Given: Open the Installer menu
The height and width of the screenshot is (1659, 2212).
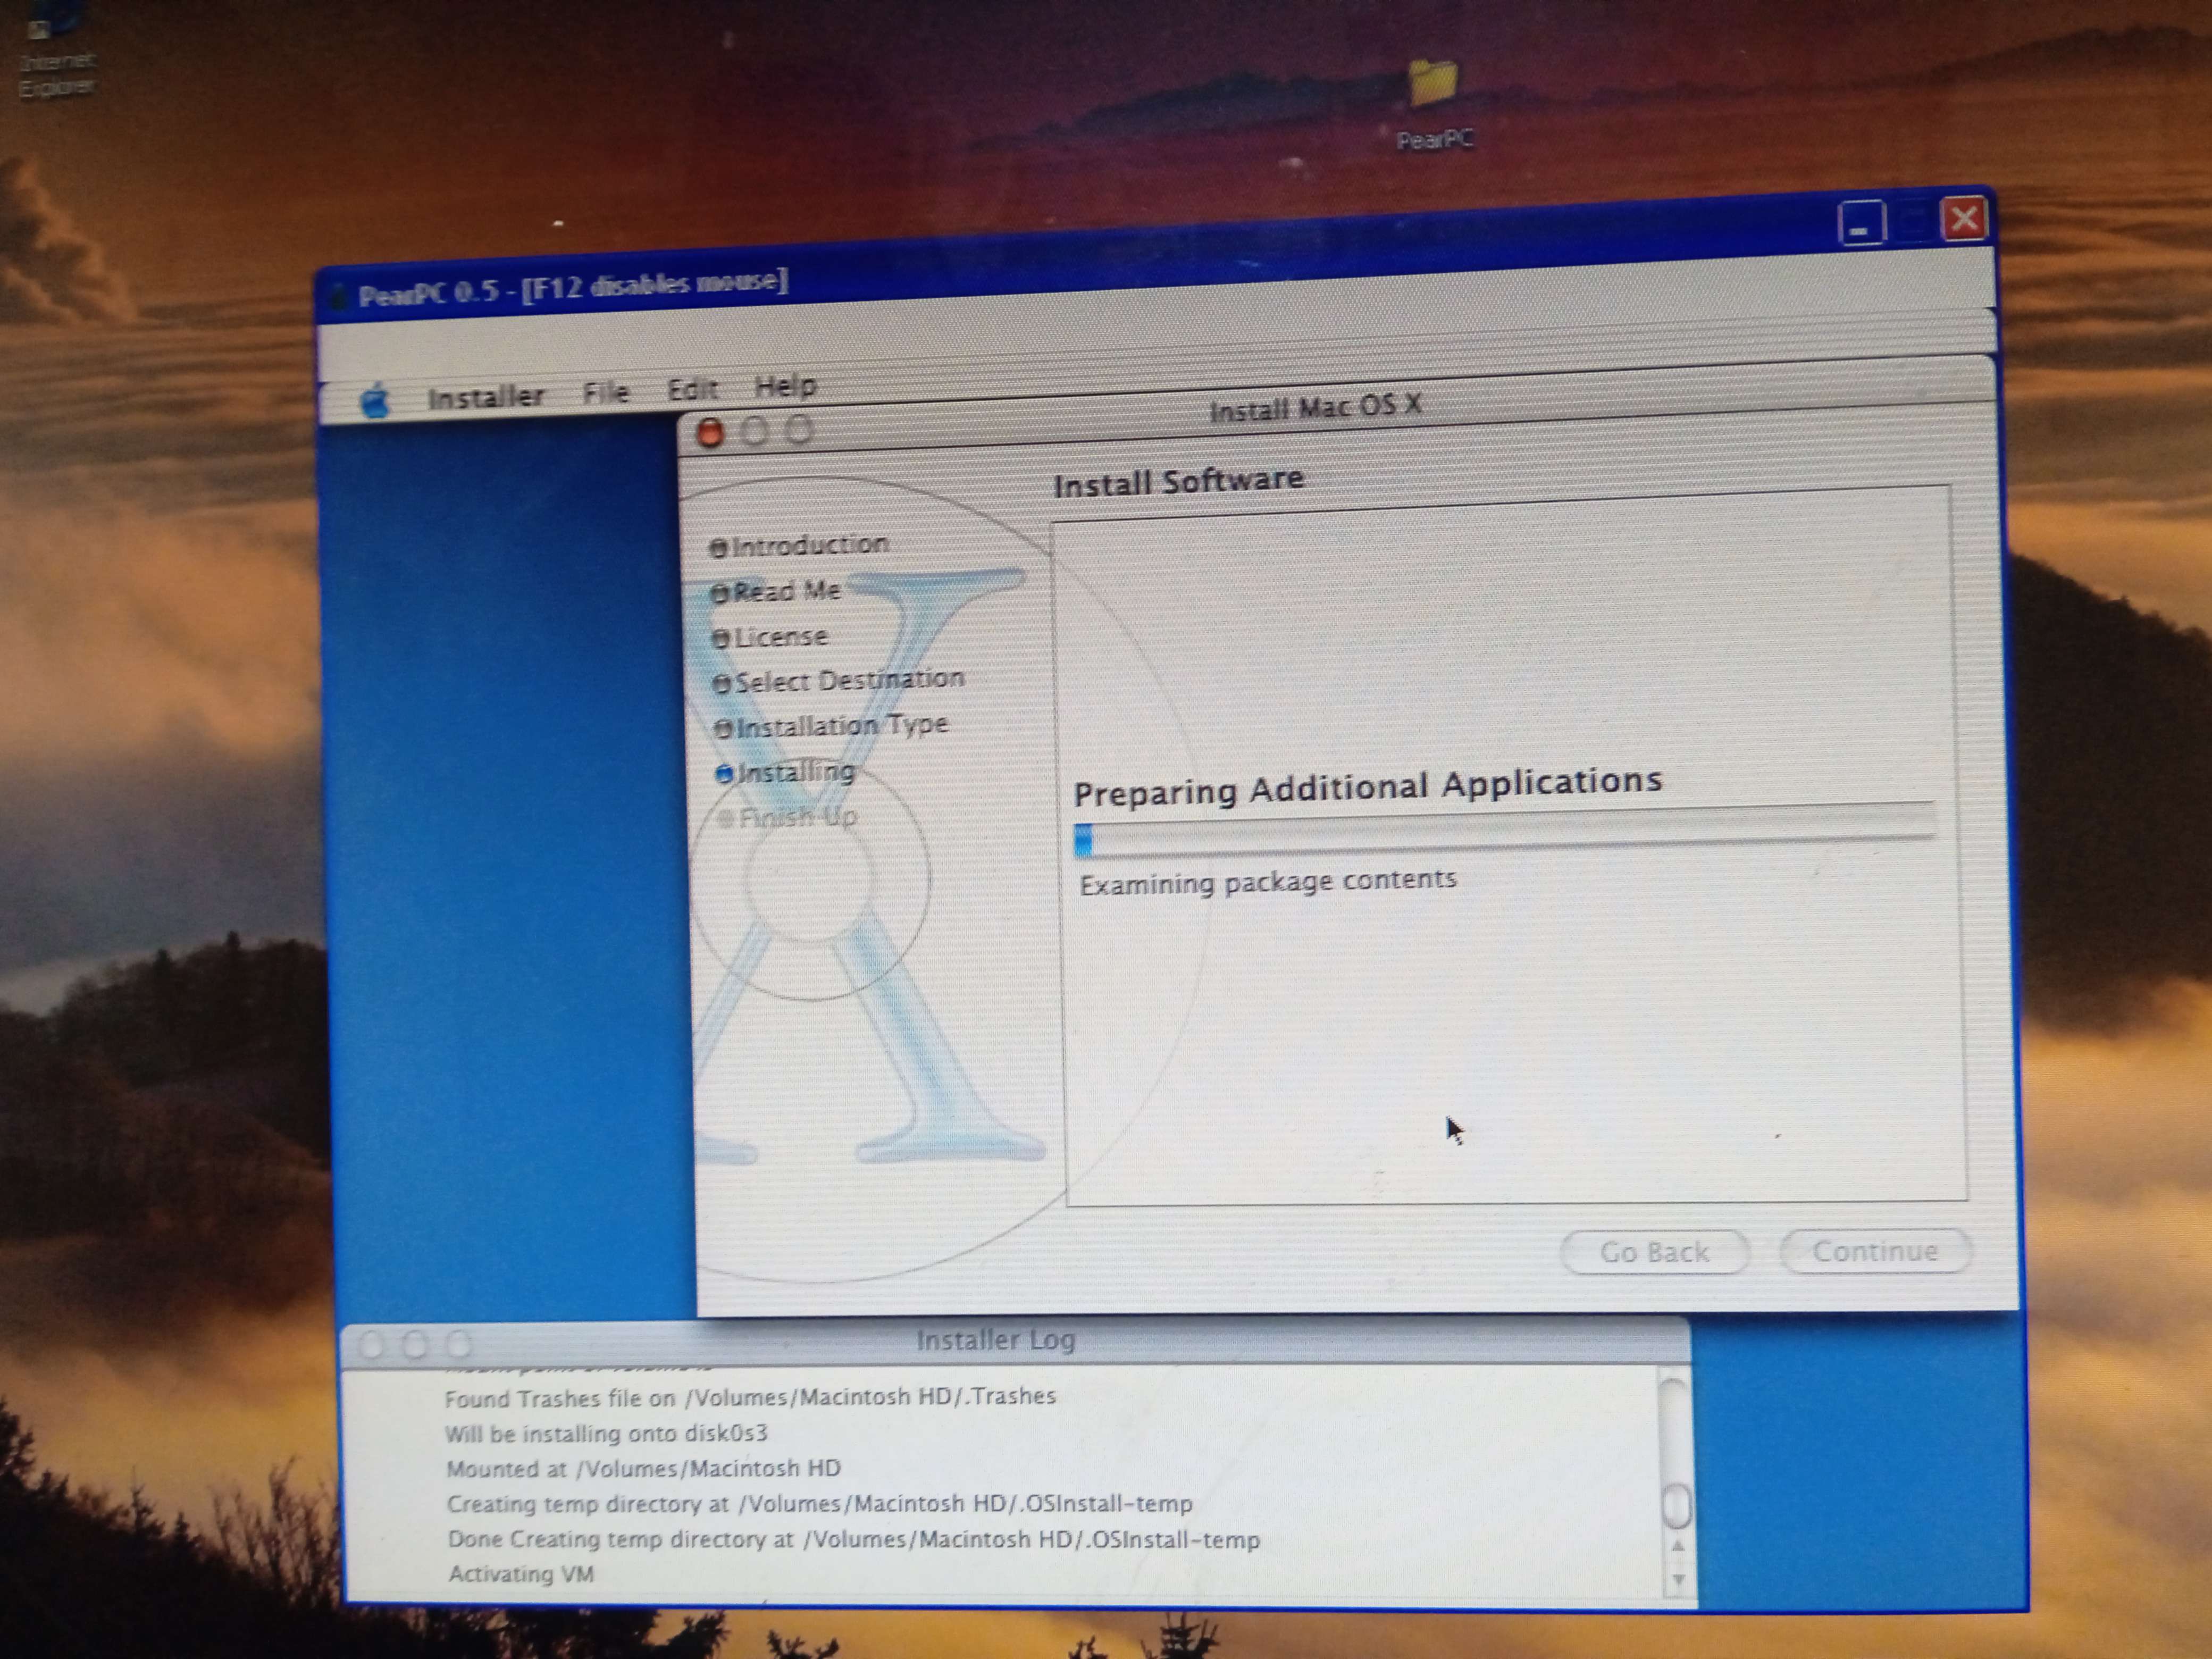Looking at the screenshot, I should (486, 397).
